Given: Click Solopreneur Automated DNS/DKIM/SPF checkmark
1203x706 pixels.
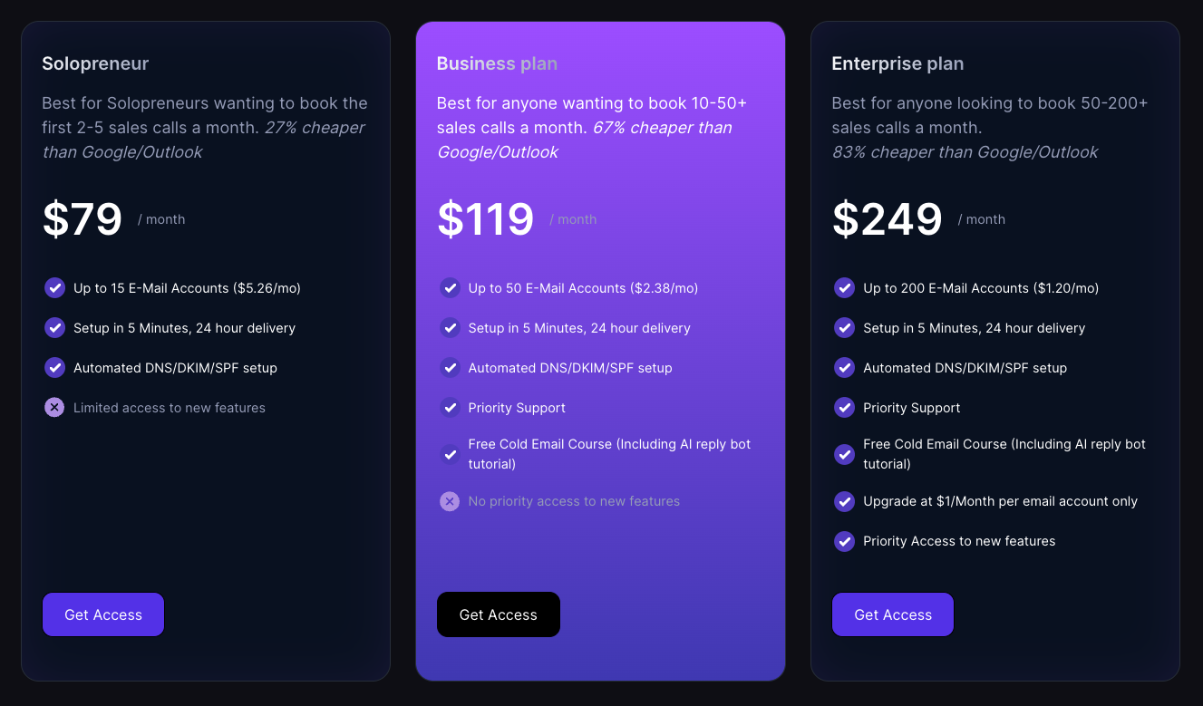Looking at the screenshot, I should (x=54, y=368).
